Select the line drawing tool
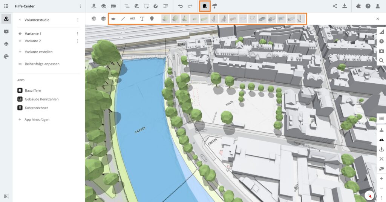Viewport: 386px width, 202px height. 123,18
